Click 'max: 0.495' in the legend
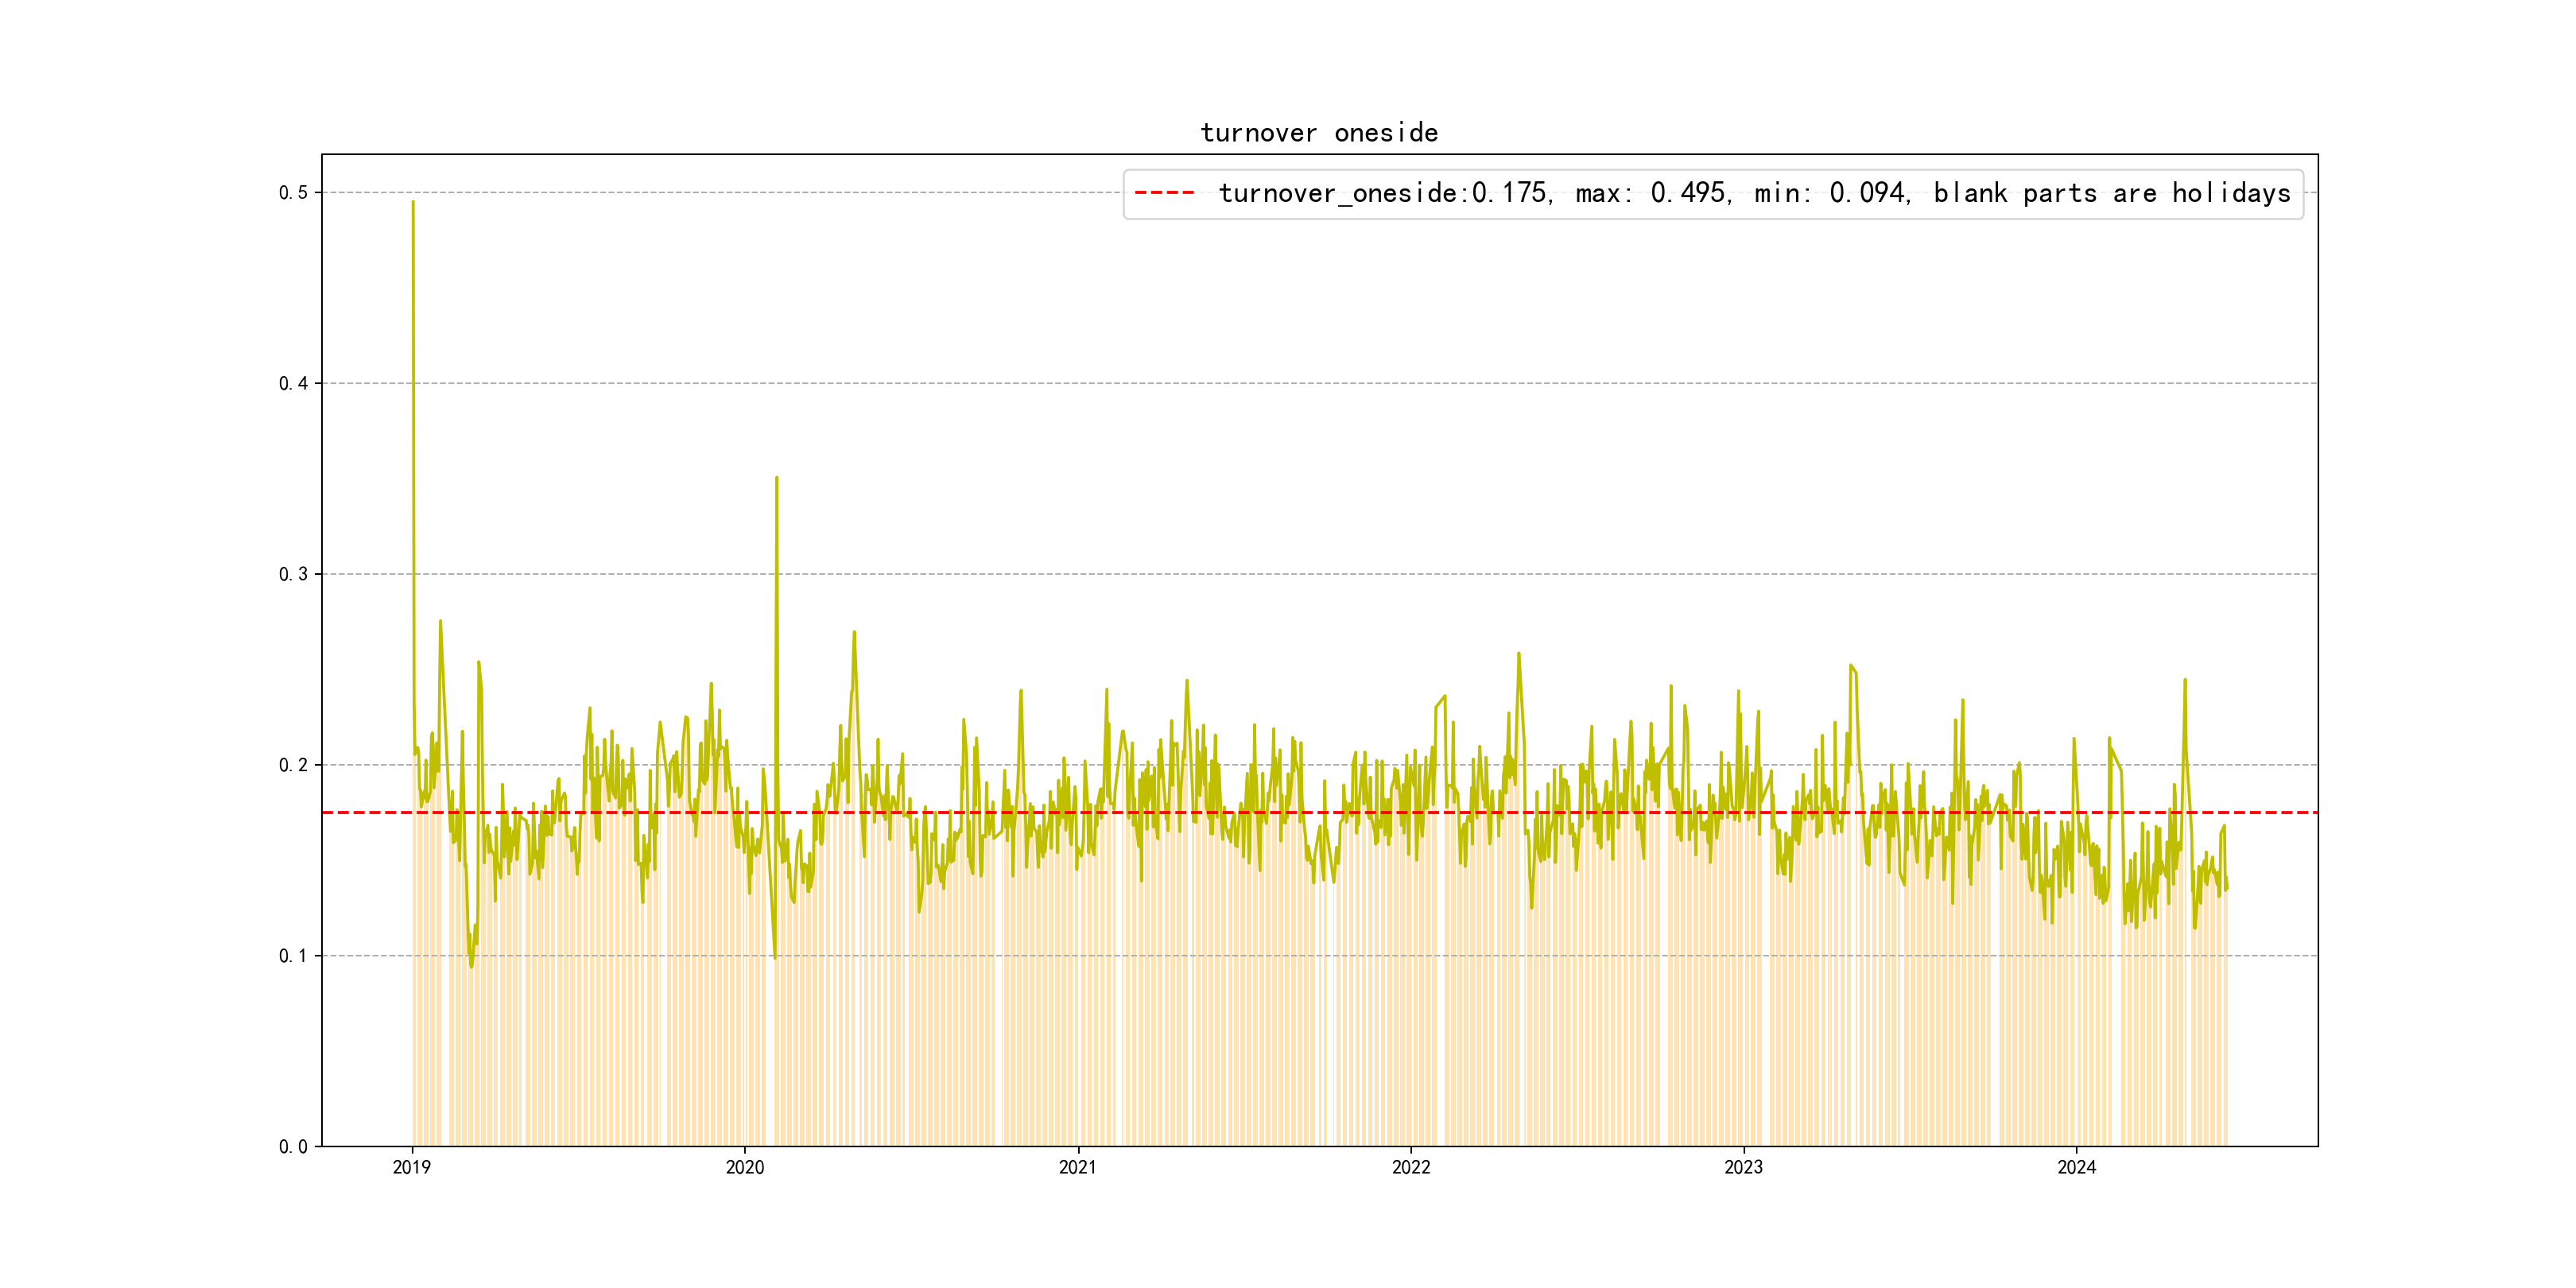The width and height of the screenshot is (2576, 1288). (x=1651, y=193)
